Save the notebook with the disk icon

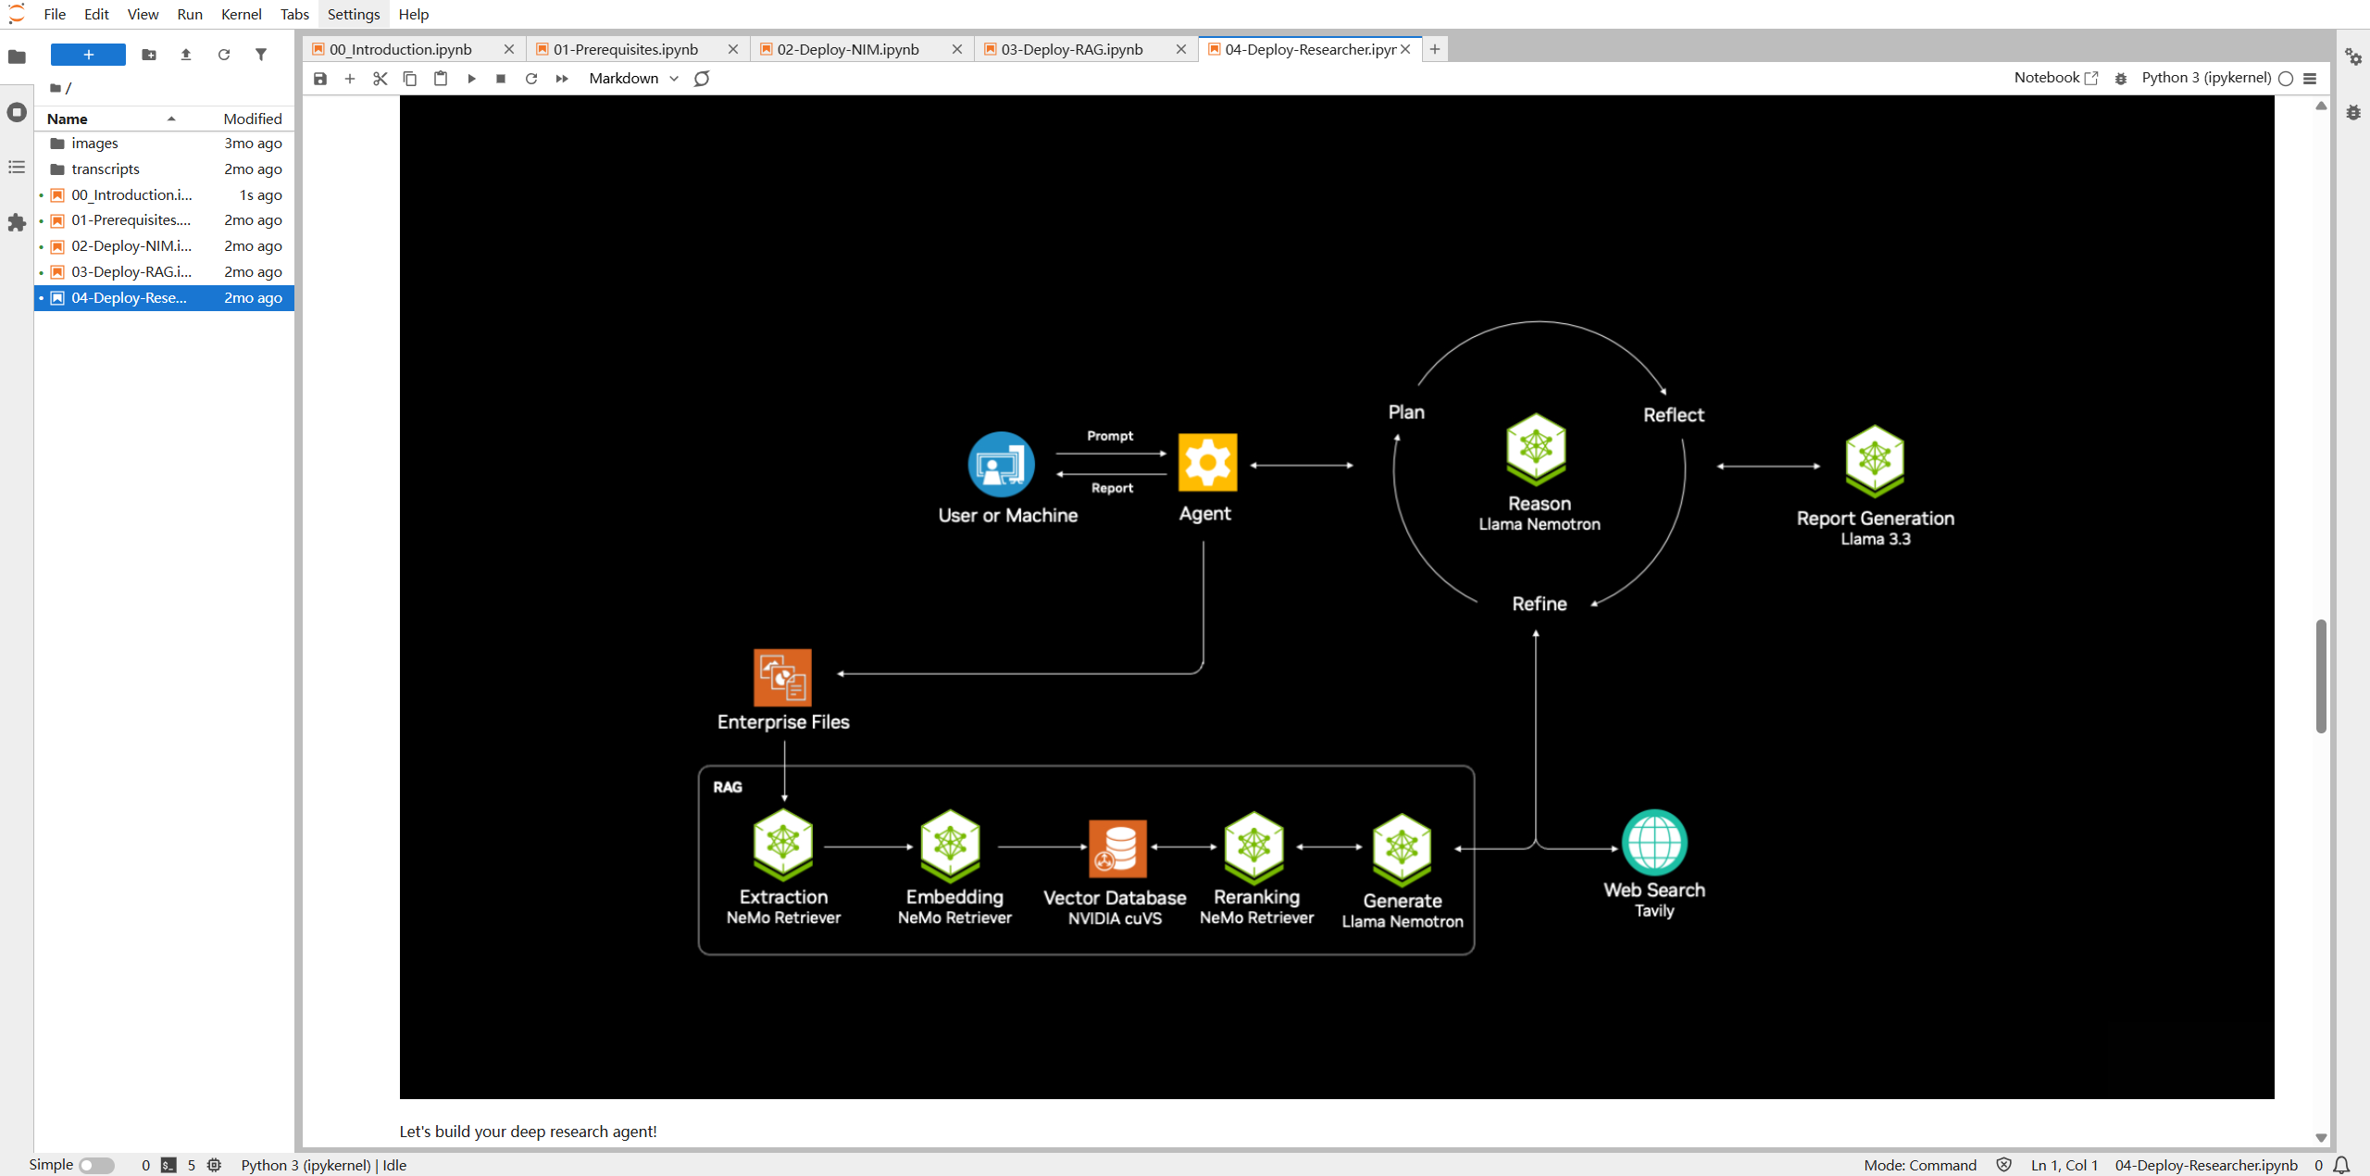320,79
